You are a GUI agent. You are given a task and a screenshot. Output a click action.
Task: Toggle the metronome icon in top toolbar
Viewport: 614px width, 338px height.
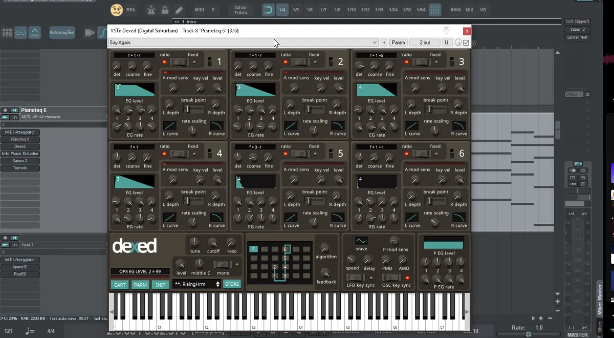(151, 10)
